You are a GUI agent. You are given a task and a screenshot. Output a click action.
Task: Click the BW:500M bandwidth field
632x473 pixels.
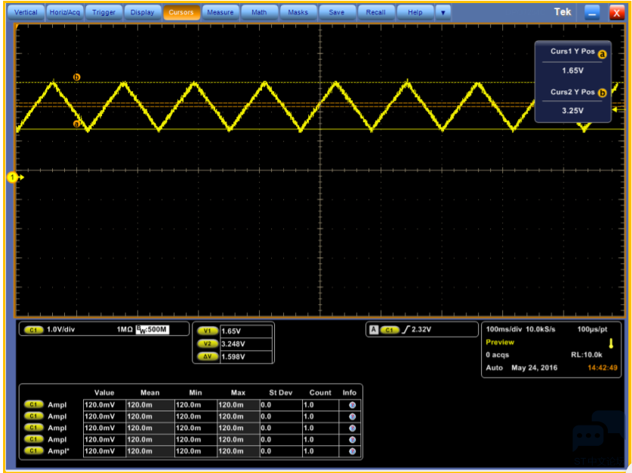tap(151, 330)
